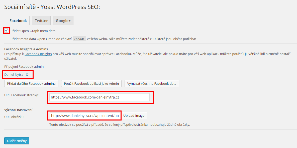Viewport: 297px width, 148px height.
Task: Remove admin via the X link
Action: tap(27, 74)
